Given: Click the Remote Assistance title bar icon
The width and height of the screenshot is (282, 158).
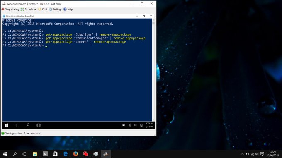Looking at the screenshot, I should [4, 4].
